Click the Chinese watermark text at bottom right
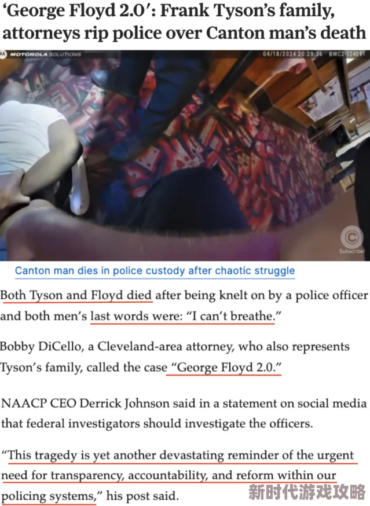 click(307, 492)
